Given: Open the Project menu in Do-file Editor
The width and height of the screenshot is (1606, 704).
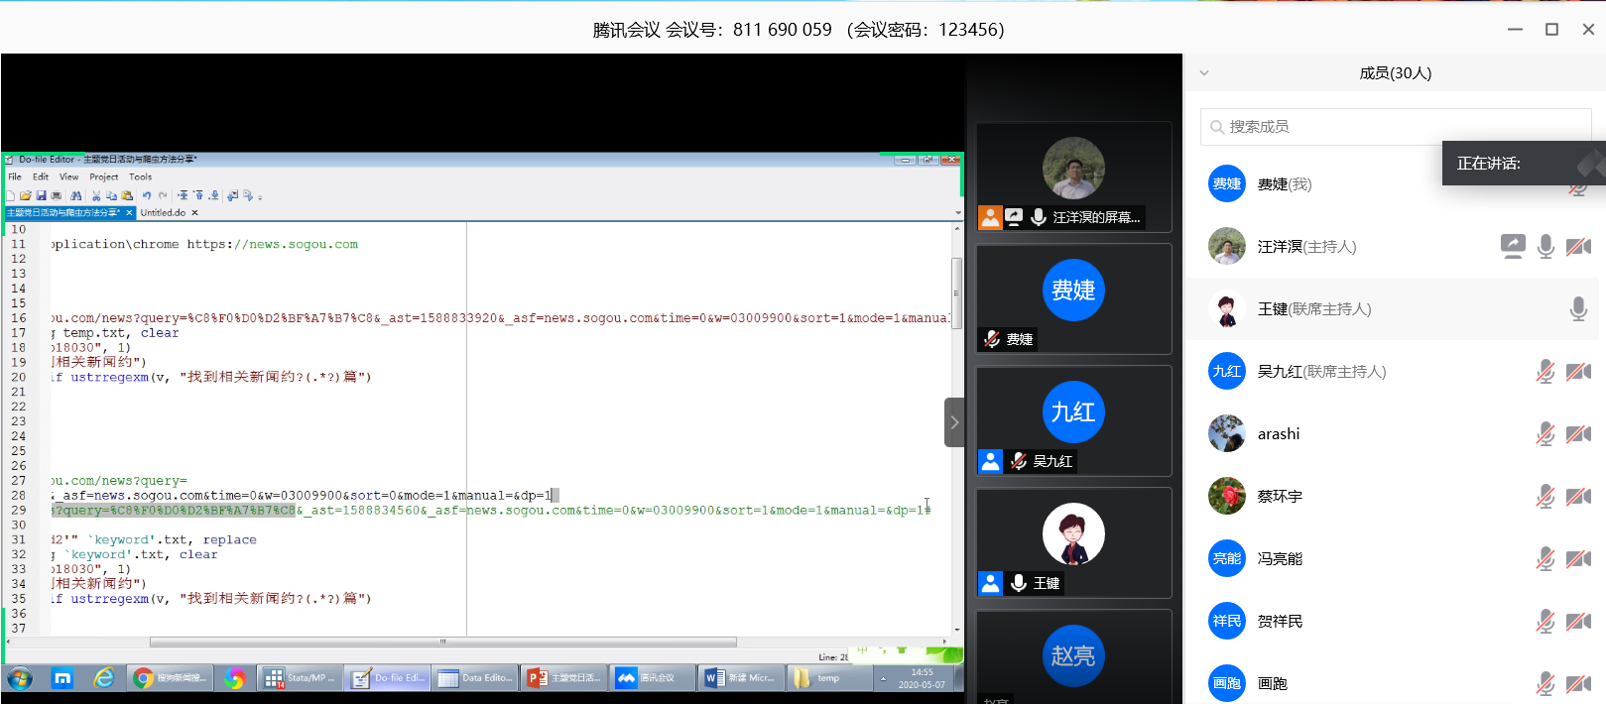Looking at the screenshot, I should pos(103,177).
